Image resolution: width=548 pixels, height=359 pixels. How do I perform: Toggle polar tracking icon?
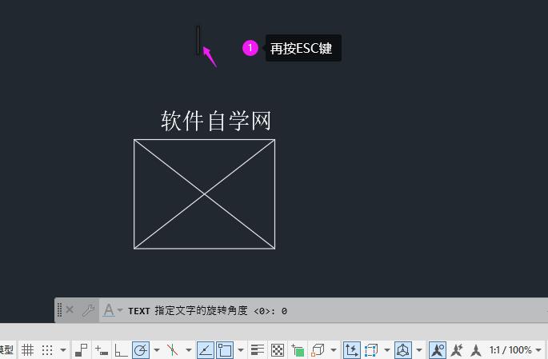point(141,349)
